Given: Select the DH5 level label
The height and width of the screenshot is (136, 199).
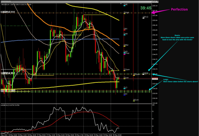Looking at the screenshot, I should (x=125, y=4).
